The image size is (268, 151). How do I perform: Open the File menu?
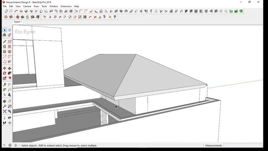click(x=5, y=6)
